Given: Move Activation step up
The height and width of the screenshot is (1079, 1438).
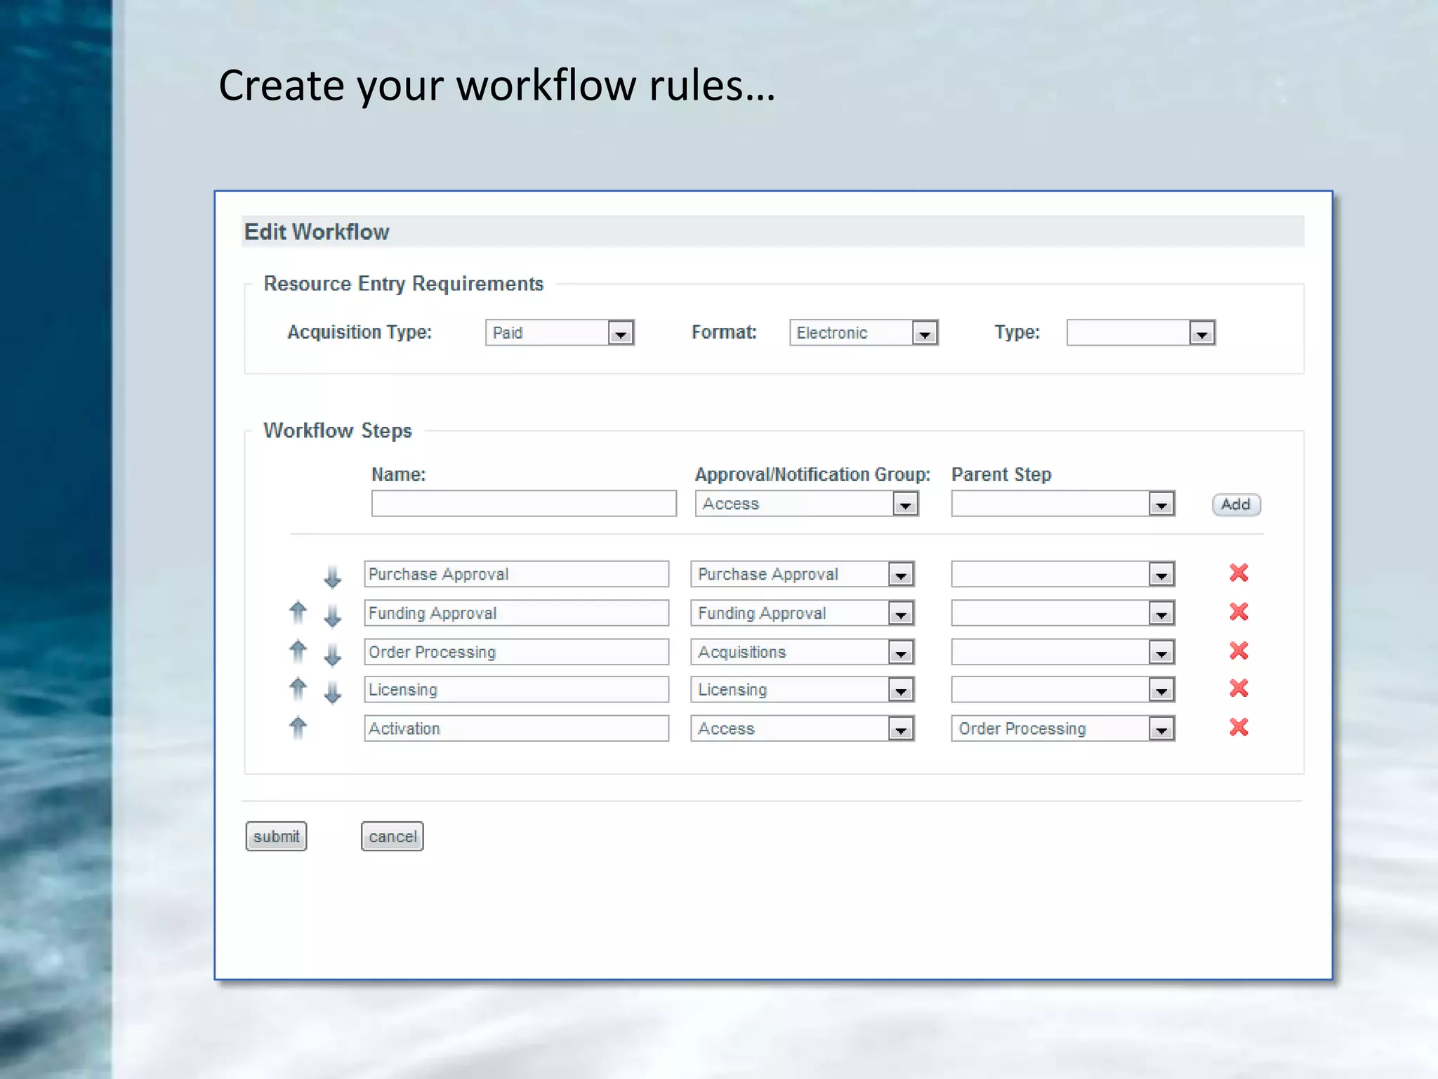Looking at the screenshot, I should (x=298, y=727).
